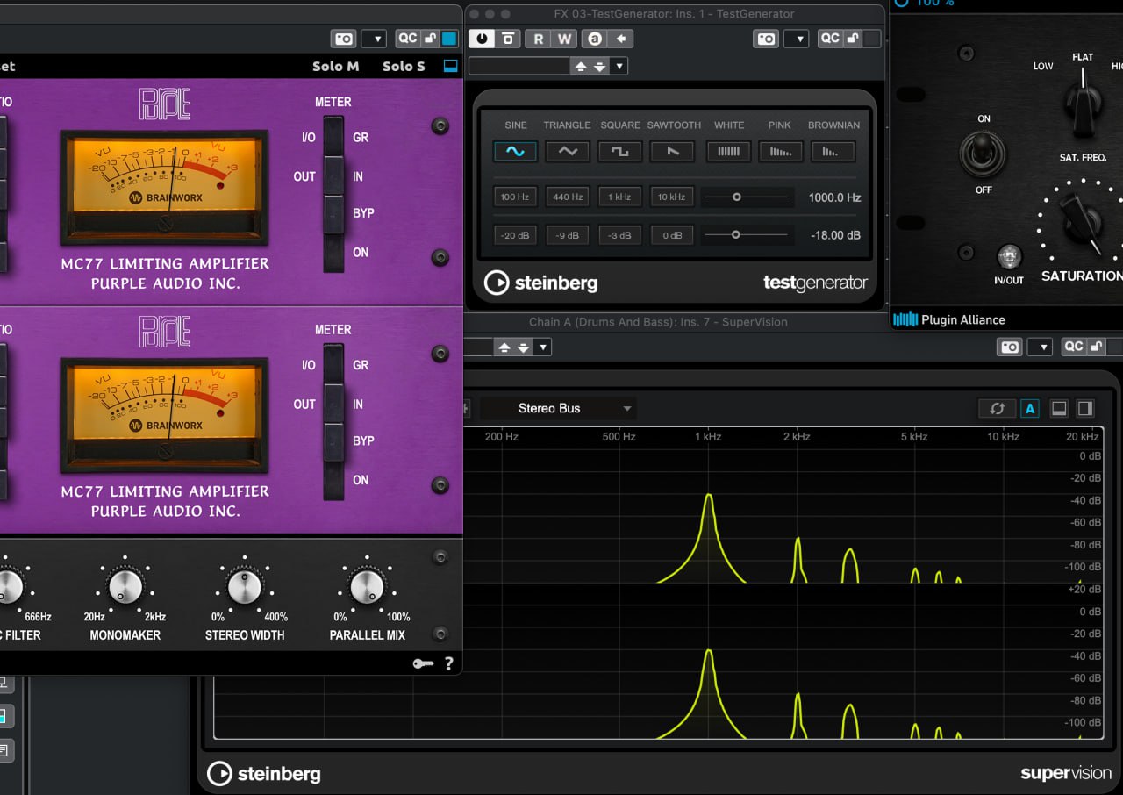This screenshot has width=1123, height=795.
Task: Choose the Square waveform
Action: tap(620, 151)
